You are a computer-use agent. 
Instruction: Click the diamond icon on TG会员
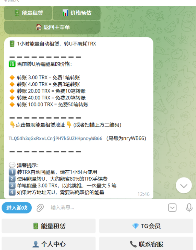pyautogui.click(x=136, y=226)
